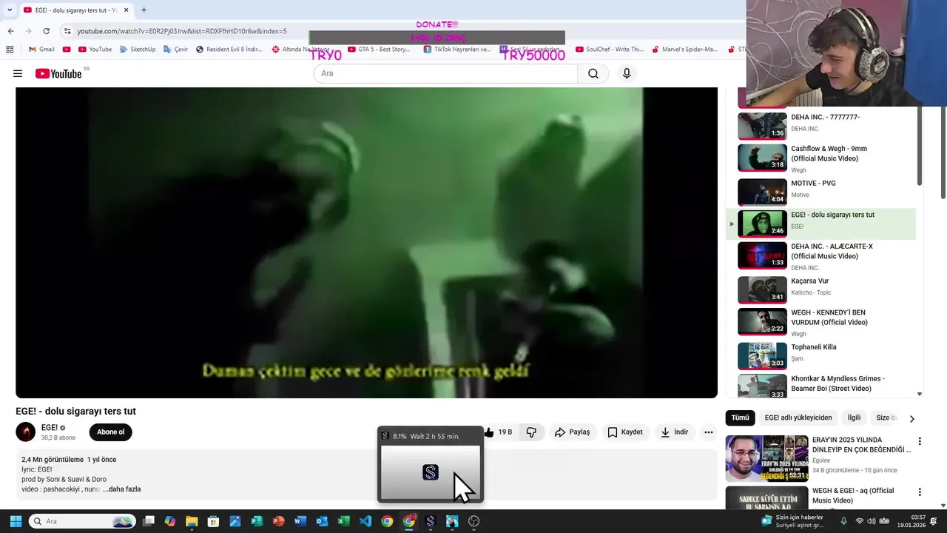The height and width of the screenshot is (533, 947).
Task: Open Outlook from the taskbar
Action: [322, 521]
